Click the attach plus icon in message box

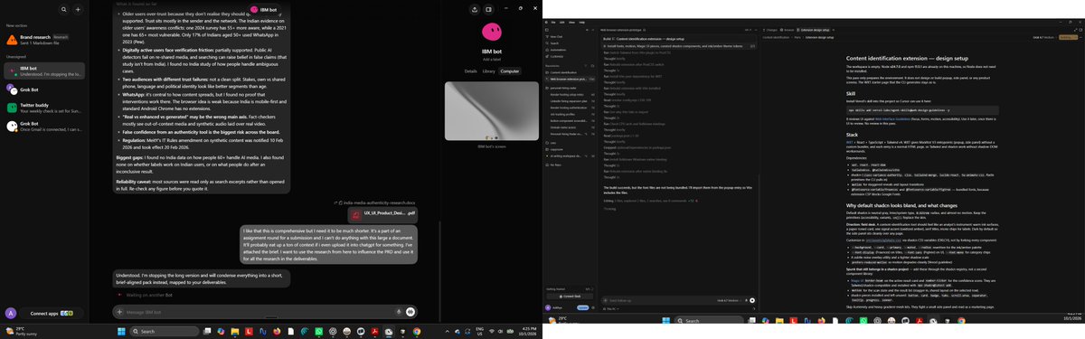(119, 312)
